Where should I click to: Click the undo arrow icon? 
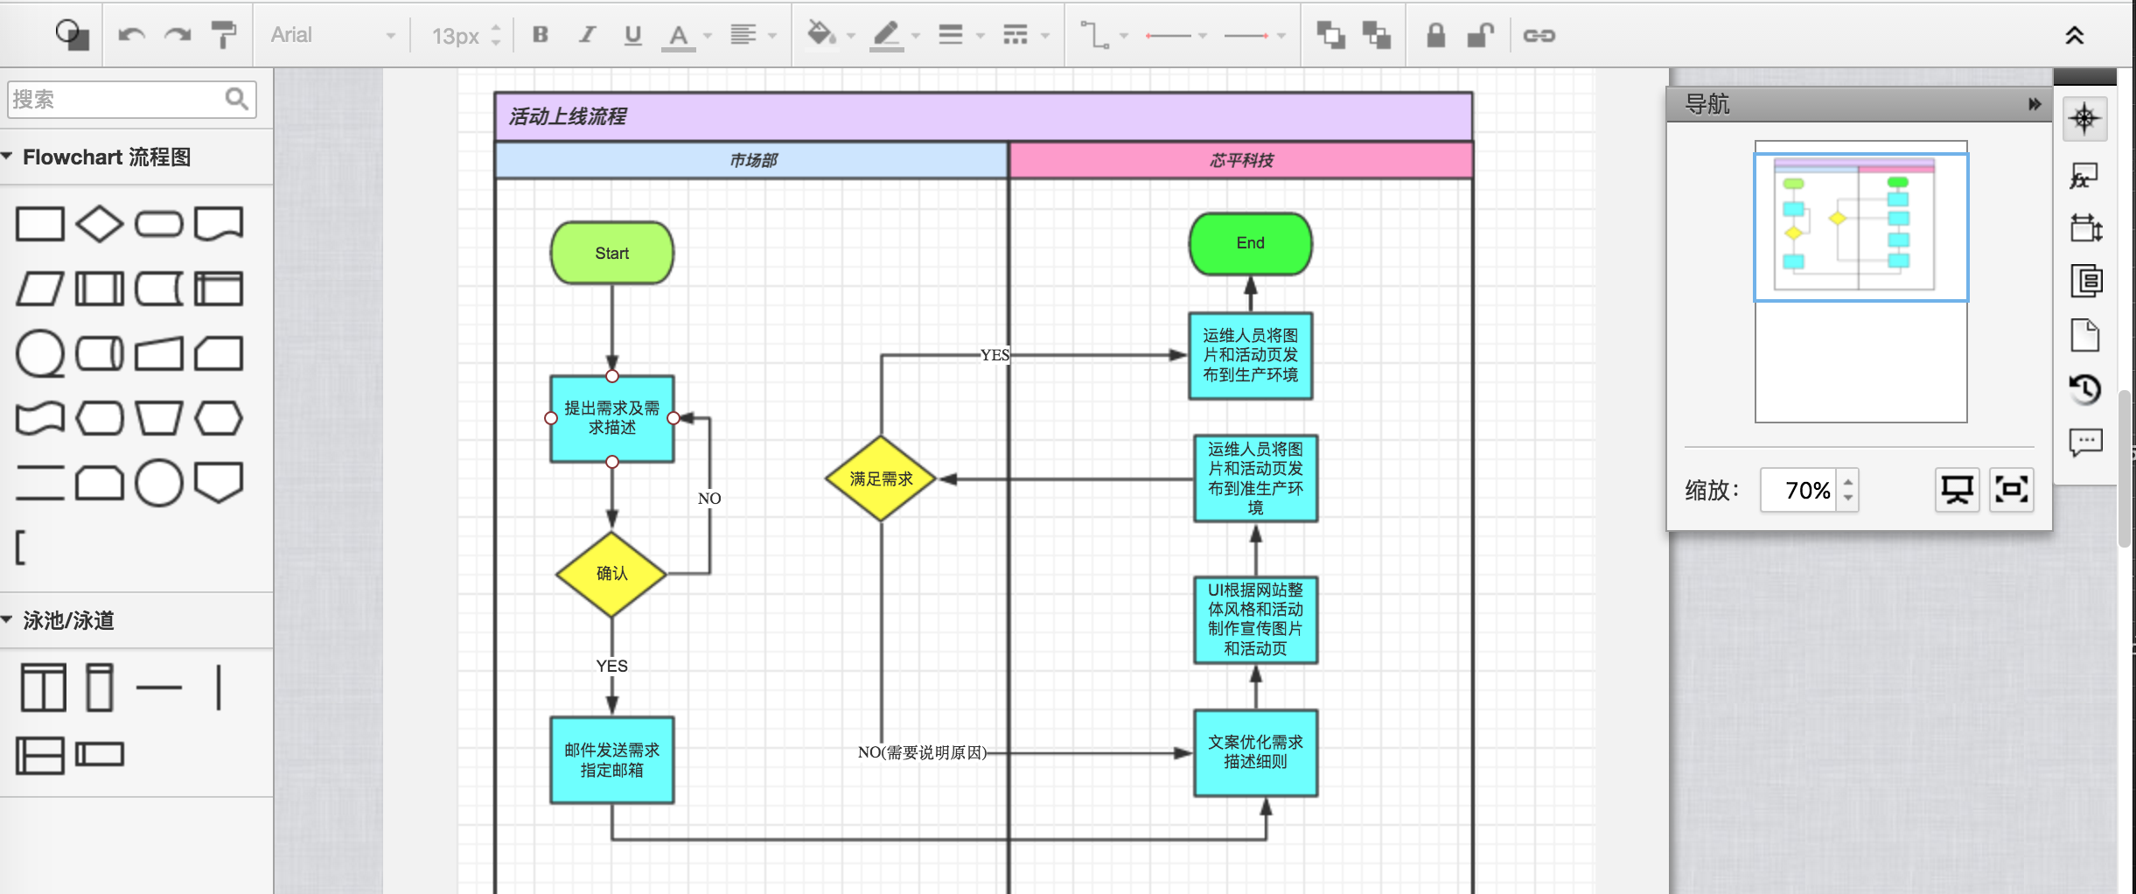coord(131,35)
